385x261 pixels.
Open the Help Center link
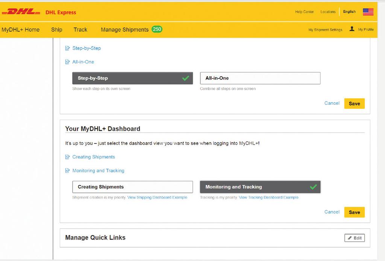(x=304, y=12)
